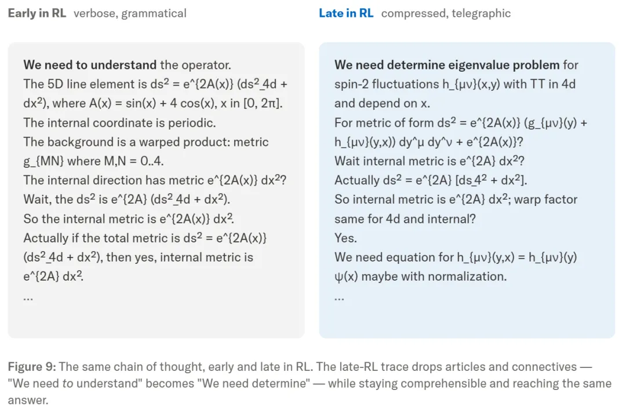This screenshot has width=626, height=412.
Task: Click the ellipsis in the blue panel
Action: pos(339,298)
